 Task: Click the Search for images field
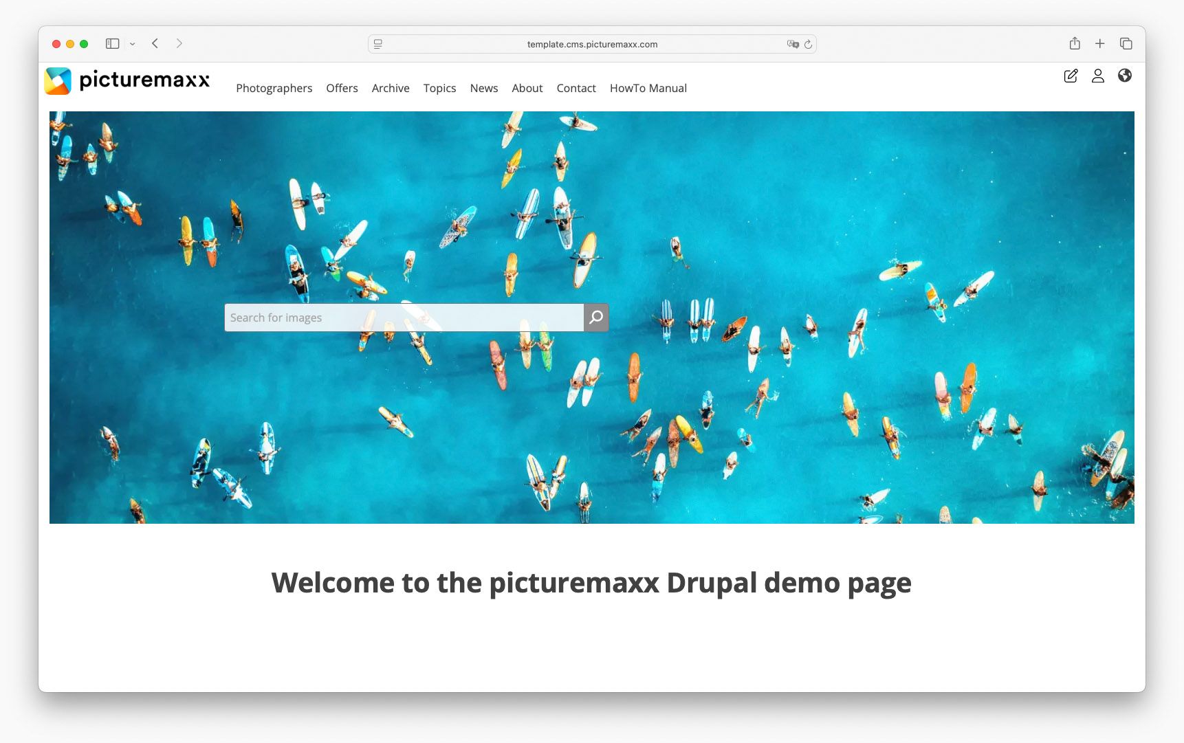pos(399,317)
